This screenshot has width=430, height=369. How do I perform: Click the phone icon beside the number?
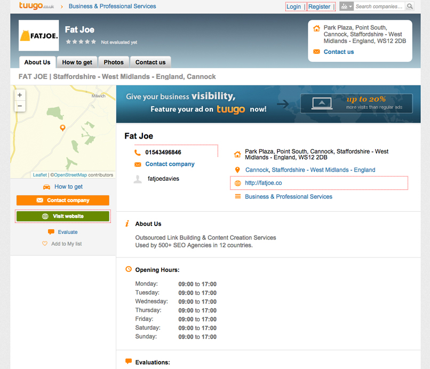[138, 153]
